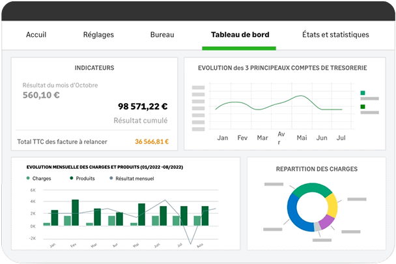
Task: Go to the Bureau tab
Action: pyautogui.click(x=162, y=35)
